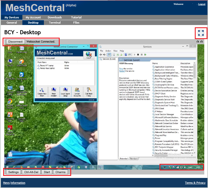This screenshot has height=188, width=208.
Task: Select the Standard tab in Services
Action: coord(134,159)
